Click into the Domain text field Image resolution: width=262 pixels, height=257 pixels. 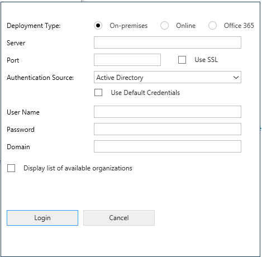pyautogui.click(x=168, y=146)
